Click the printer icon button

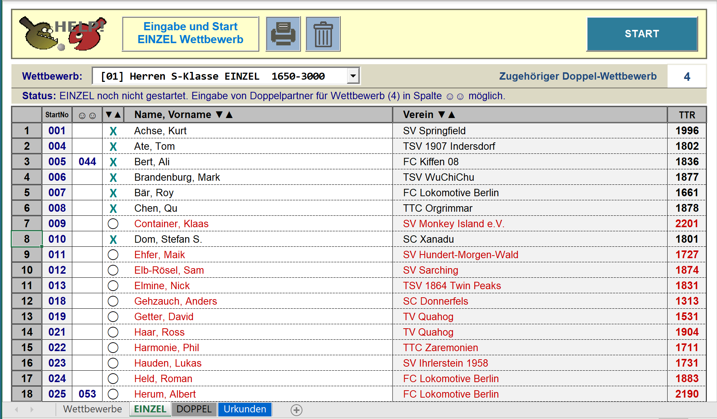pos(283,34)
